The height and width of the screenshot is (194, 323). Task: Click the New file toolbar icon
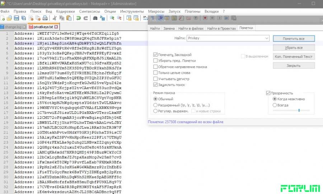pos(3,18)
